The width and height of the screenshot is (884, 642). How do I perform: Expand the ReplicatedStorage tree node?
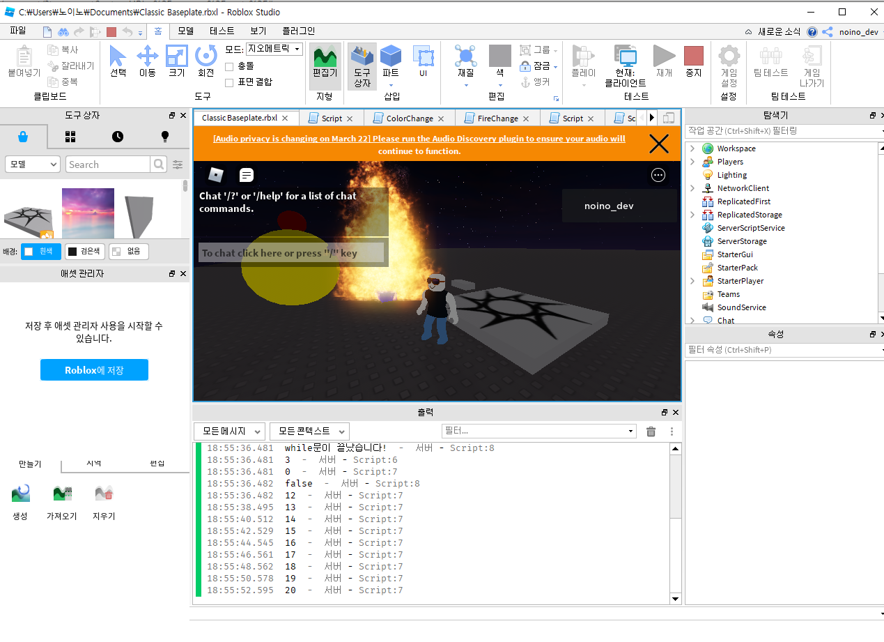[692, 215]
